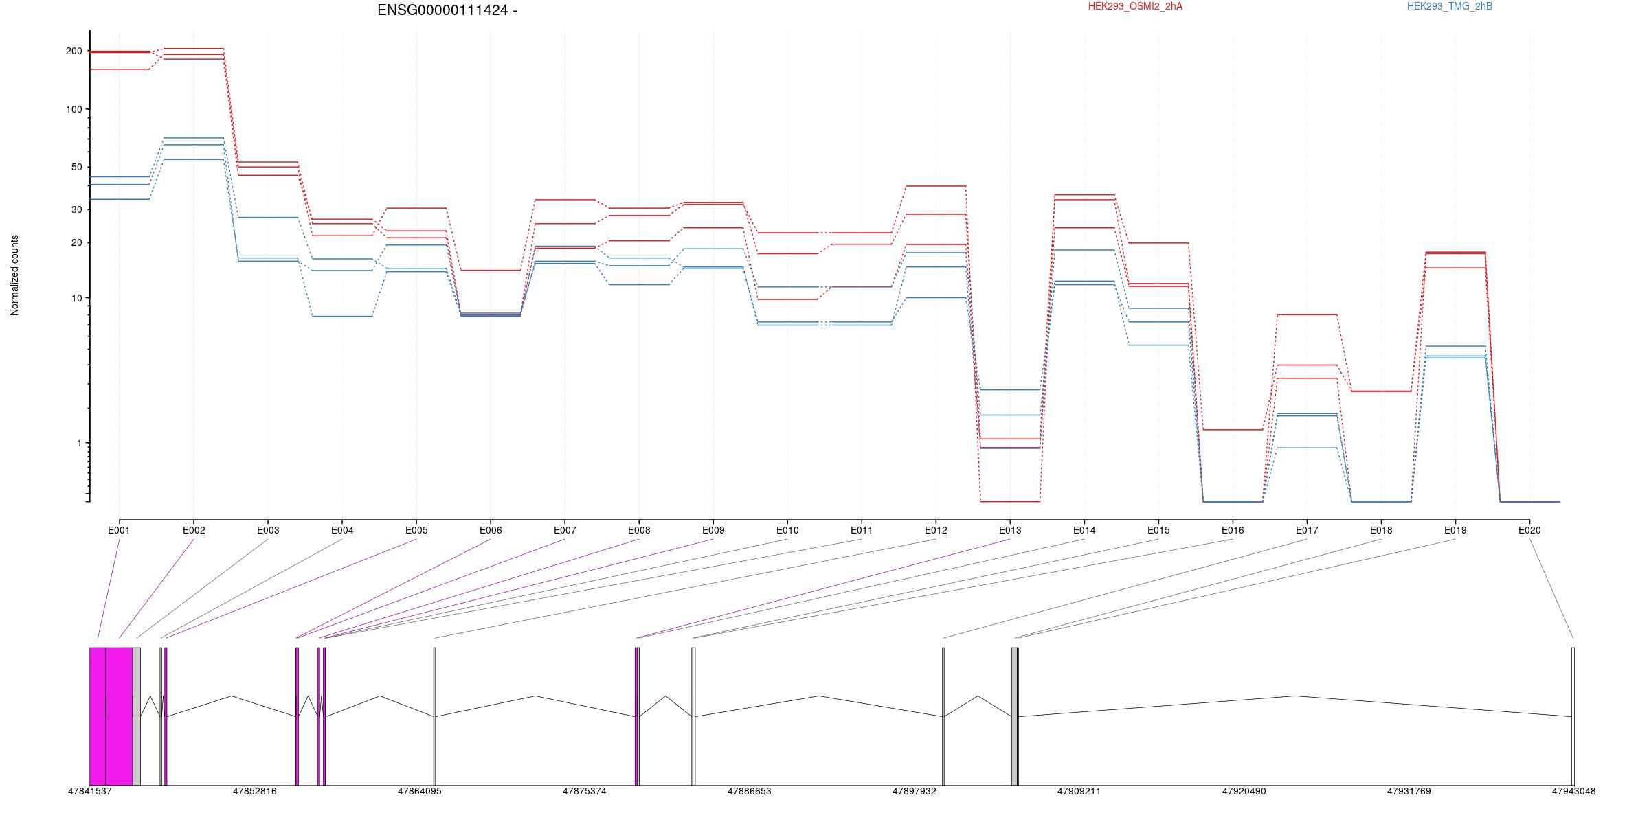Image resolution: width=1649 pixels, height=824 pixels.
Task: Click exon label E013
Action: [x=1010, y=530]
